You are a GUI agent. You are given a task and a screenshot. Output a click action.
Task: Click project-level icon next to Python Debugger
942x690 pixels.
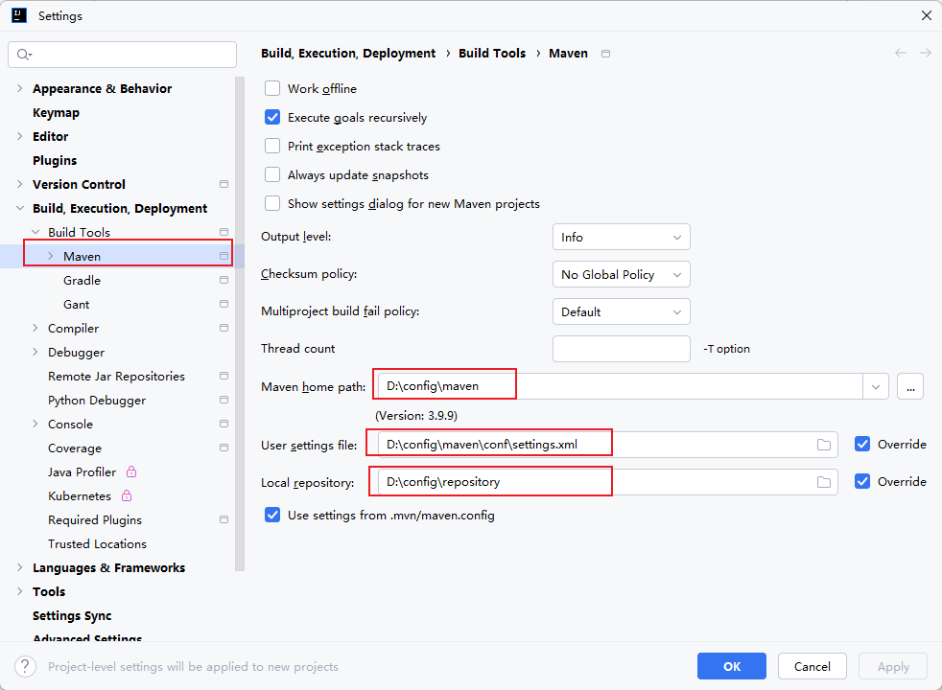(224, 401)
